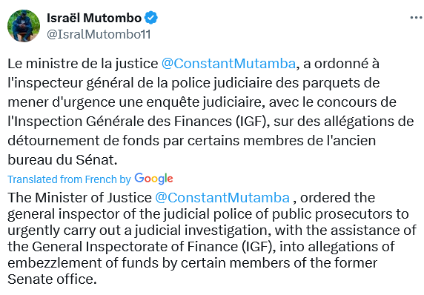Open @ConstantMutamba mention in English translation
Screen dimensions: 424x295
222,198
